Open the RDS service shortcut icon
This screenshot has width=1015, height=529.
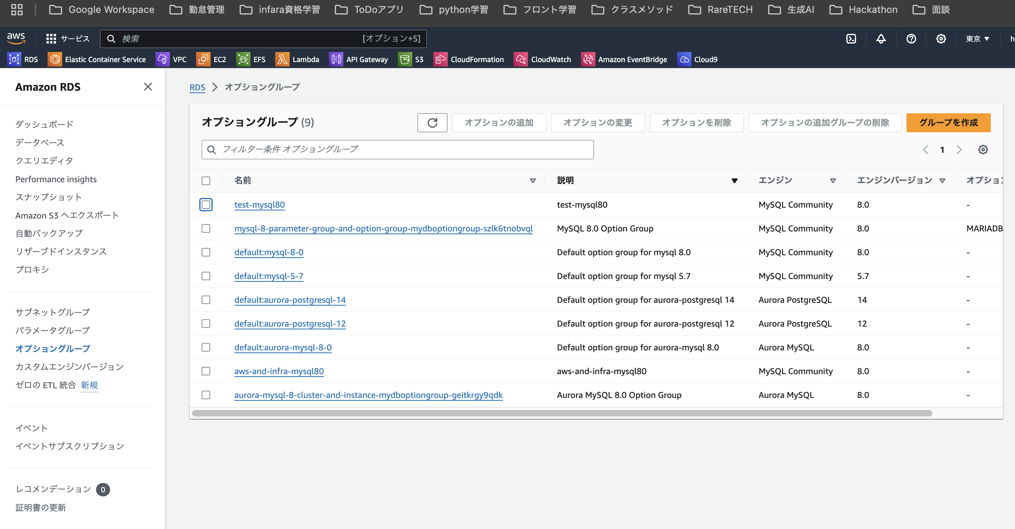(x=14, y=59)
